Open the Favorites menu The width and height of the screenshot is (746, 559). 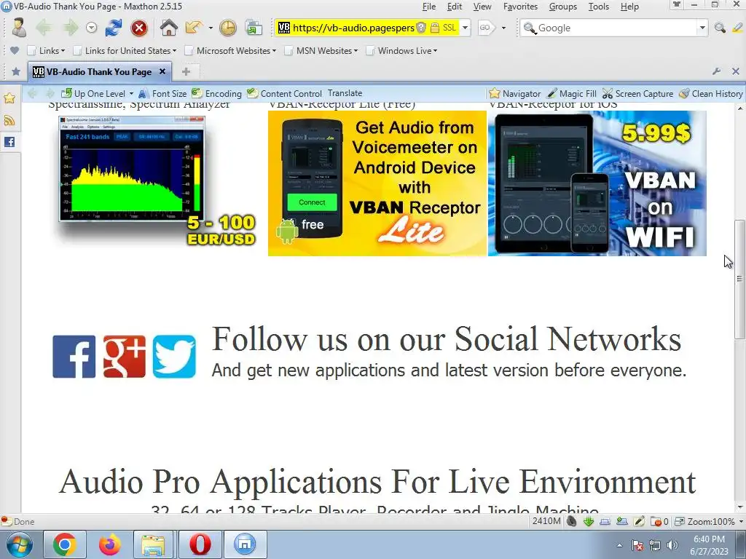point(520,7)
